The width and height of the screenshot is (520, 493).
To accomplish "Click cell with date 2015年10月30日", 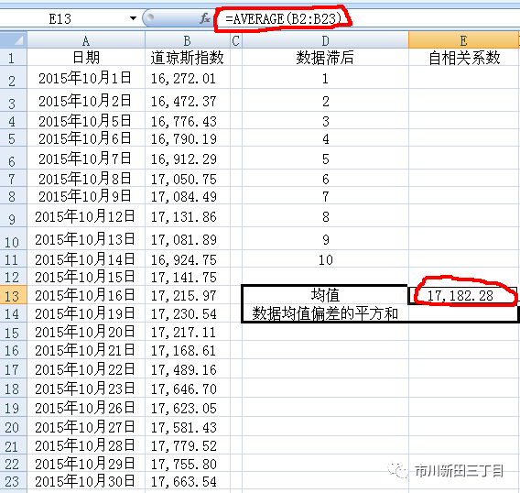I will coord(86,481).
